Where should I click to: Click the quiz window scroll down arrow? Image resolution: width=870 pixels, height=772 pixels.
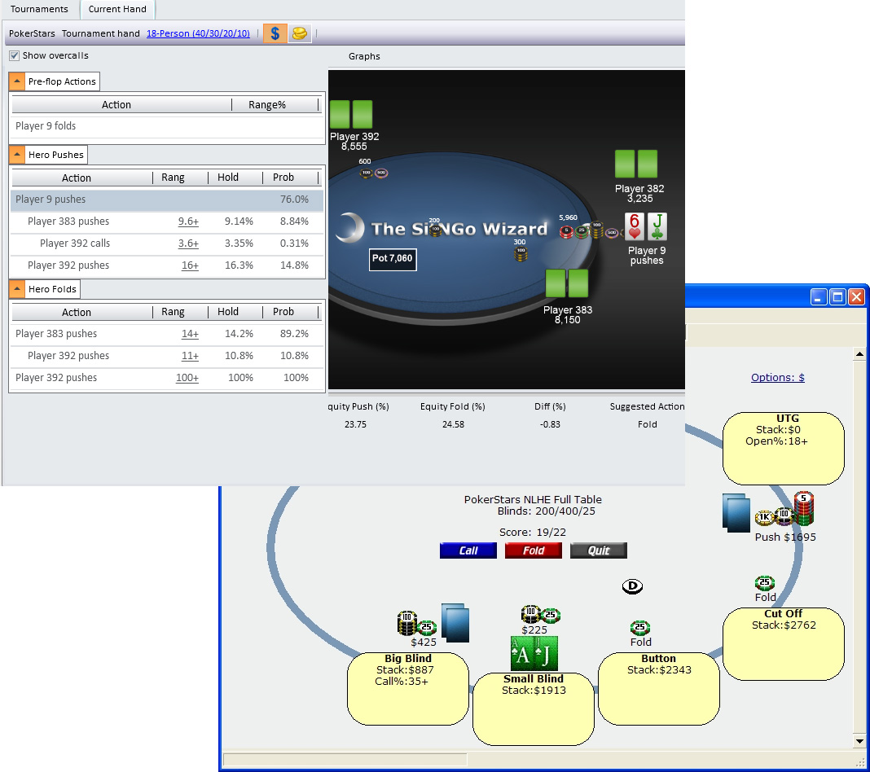(x=859, y=741)
